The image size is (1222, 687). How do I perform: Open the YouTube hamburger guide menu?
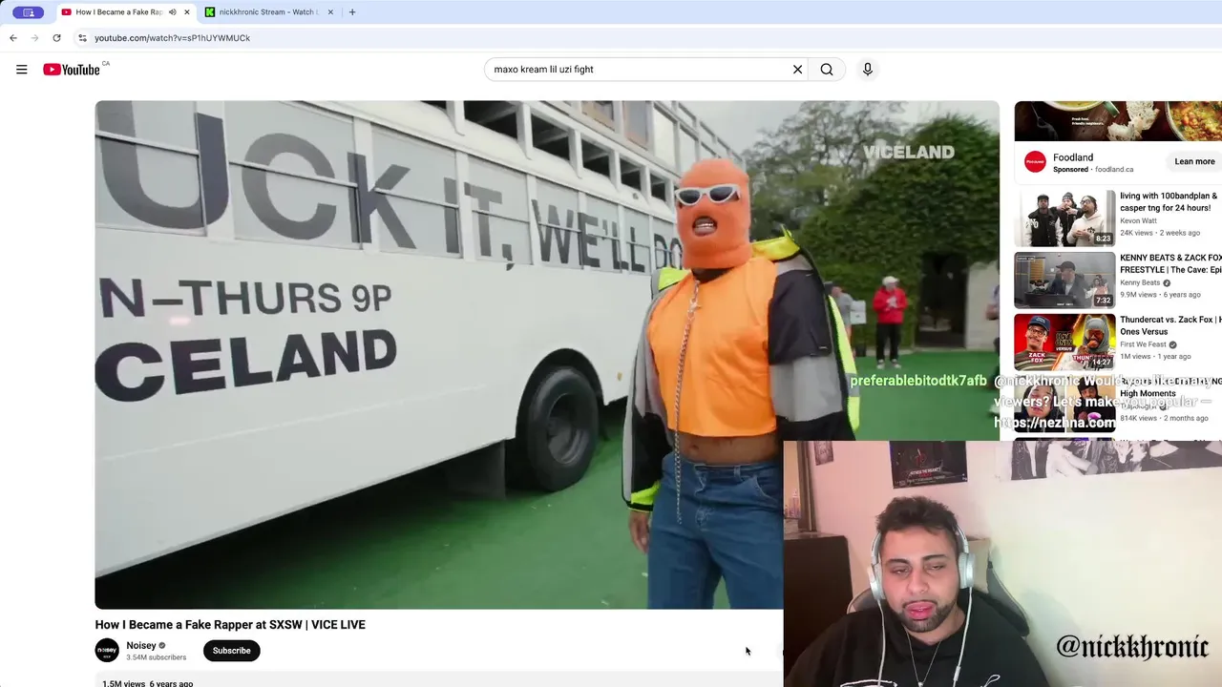(x=21, y=70)
